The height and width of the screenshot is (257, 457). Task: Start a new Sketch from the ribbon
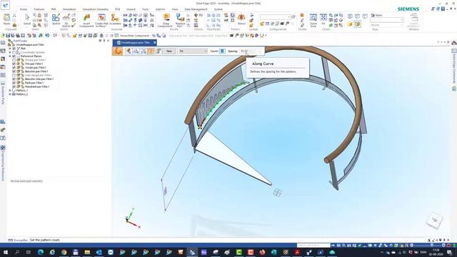(56, 19)
